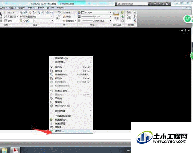The height and width of the screenshot is (153, 193).
Task: Choose 带基点复制 in the context menu
Action: click(x=71, y=75)
